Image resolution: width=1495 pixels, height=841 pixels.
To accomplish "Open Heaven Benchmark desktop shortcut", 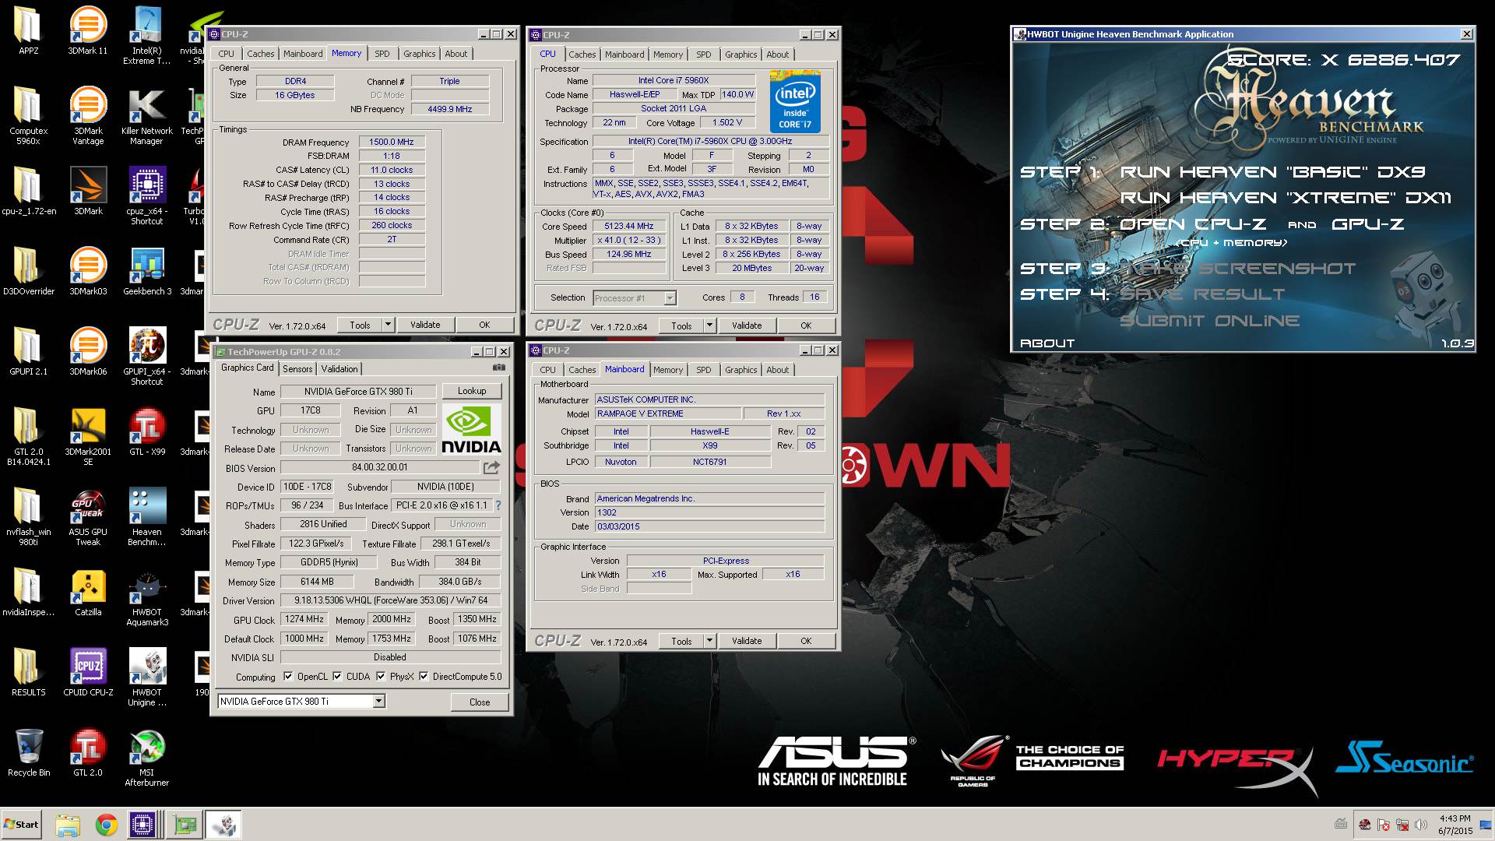I will click(146, 516).
